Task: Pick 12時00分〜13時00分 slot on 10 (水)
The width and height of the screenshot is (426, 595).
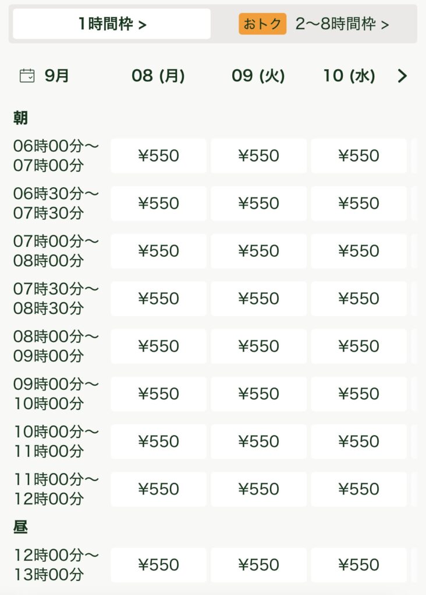Action: tap(358, 565)
